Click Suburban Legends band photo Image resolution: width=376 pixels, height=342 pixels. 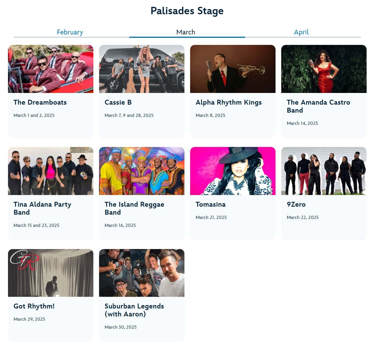point(142,273)
